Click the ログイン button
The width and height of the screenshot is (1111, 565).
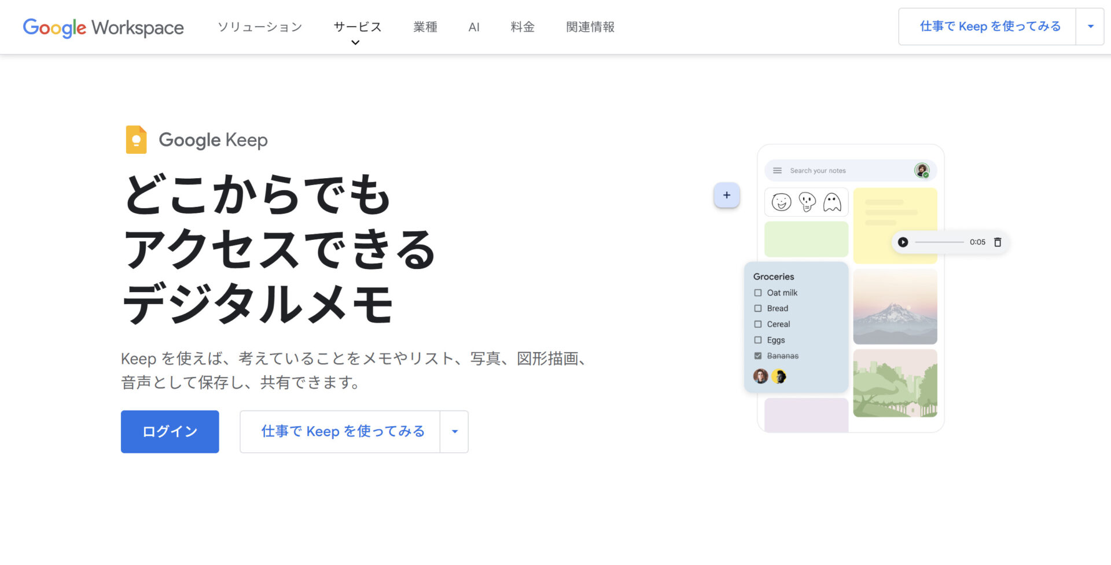tap(170, 431)
